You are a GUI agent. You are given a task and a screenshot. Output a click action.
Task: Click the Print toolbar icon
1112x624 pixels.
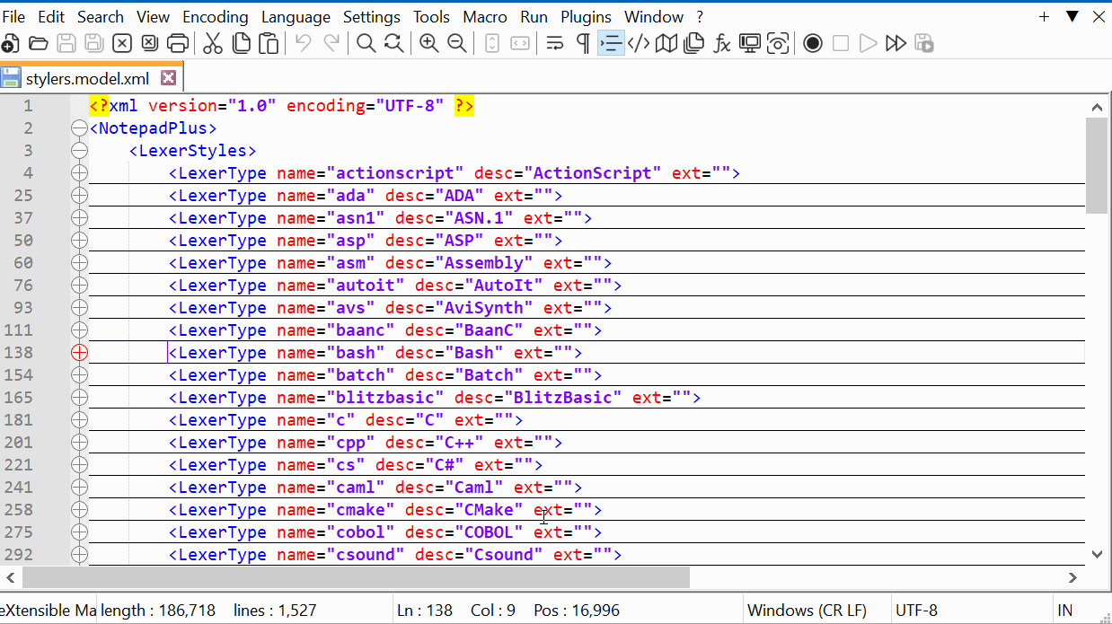178,42
